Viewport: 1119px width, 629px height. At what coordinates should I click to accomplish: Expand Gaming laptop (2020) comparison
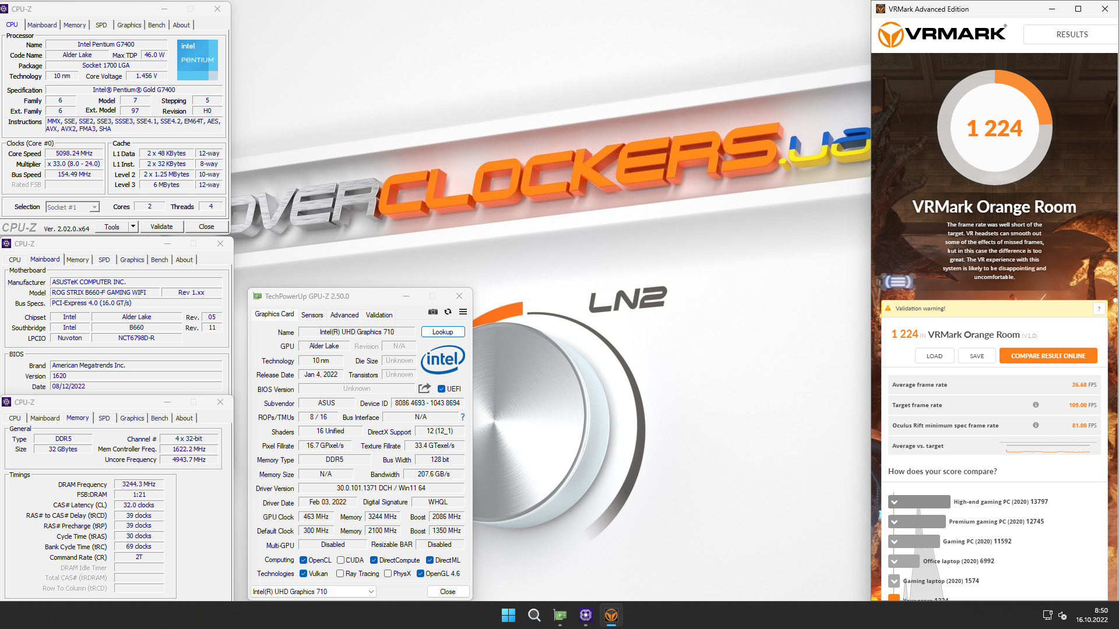[x=894, y=581]
